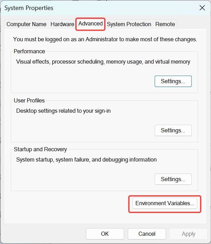The height and width of the screenshot is (244, 211).
Task: Select the Advanced tab
Action: 90,24
